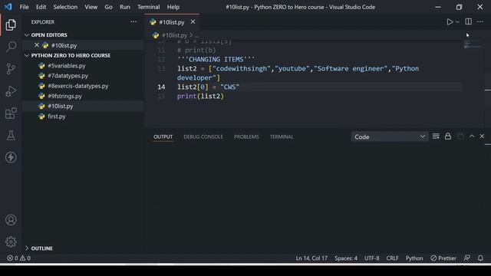Maximize the bottom panel with chevron up
Image resolution: width=491 pixels, height=276 pixels.
pos(472,136)
